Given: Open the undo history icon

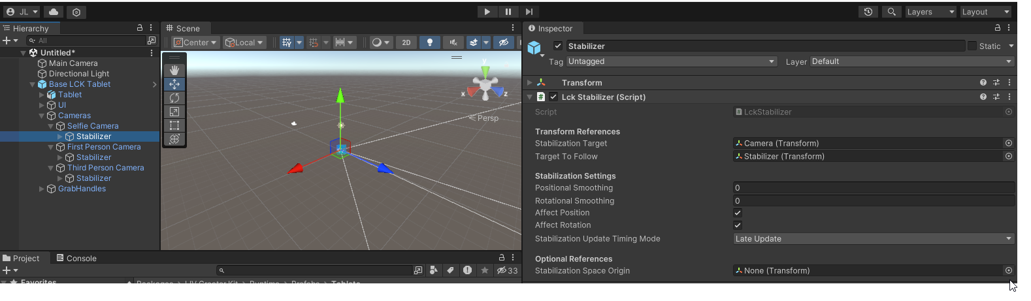Looking at the screenshot, I should 868,12.
